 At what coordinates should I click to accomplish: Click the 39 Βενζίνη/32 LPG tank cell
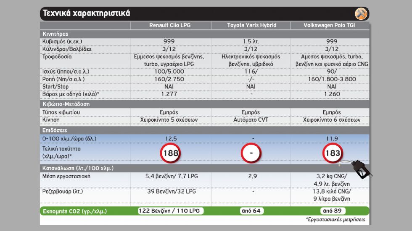pyautogui.click(x=172, y=192)
